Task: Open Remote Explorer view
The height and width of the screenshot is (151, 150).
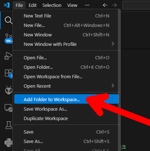Action: coord(8,108)
